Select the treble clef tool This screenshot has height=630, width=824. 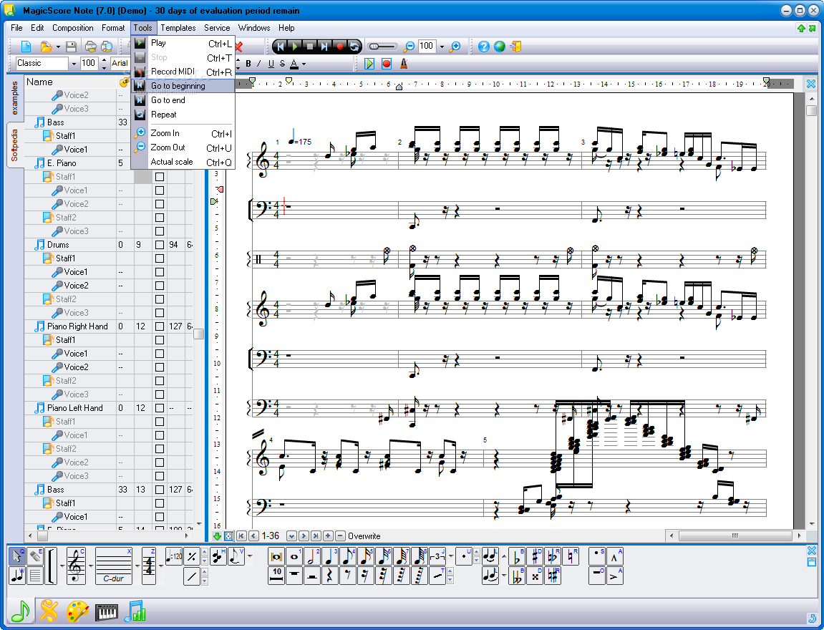point(76,566)
